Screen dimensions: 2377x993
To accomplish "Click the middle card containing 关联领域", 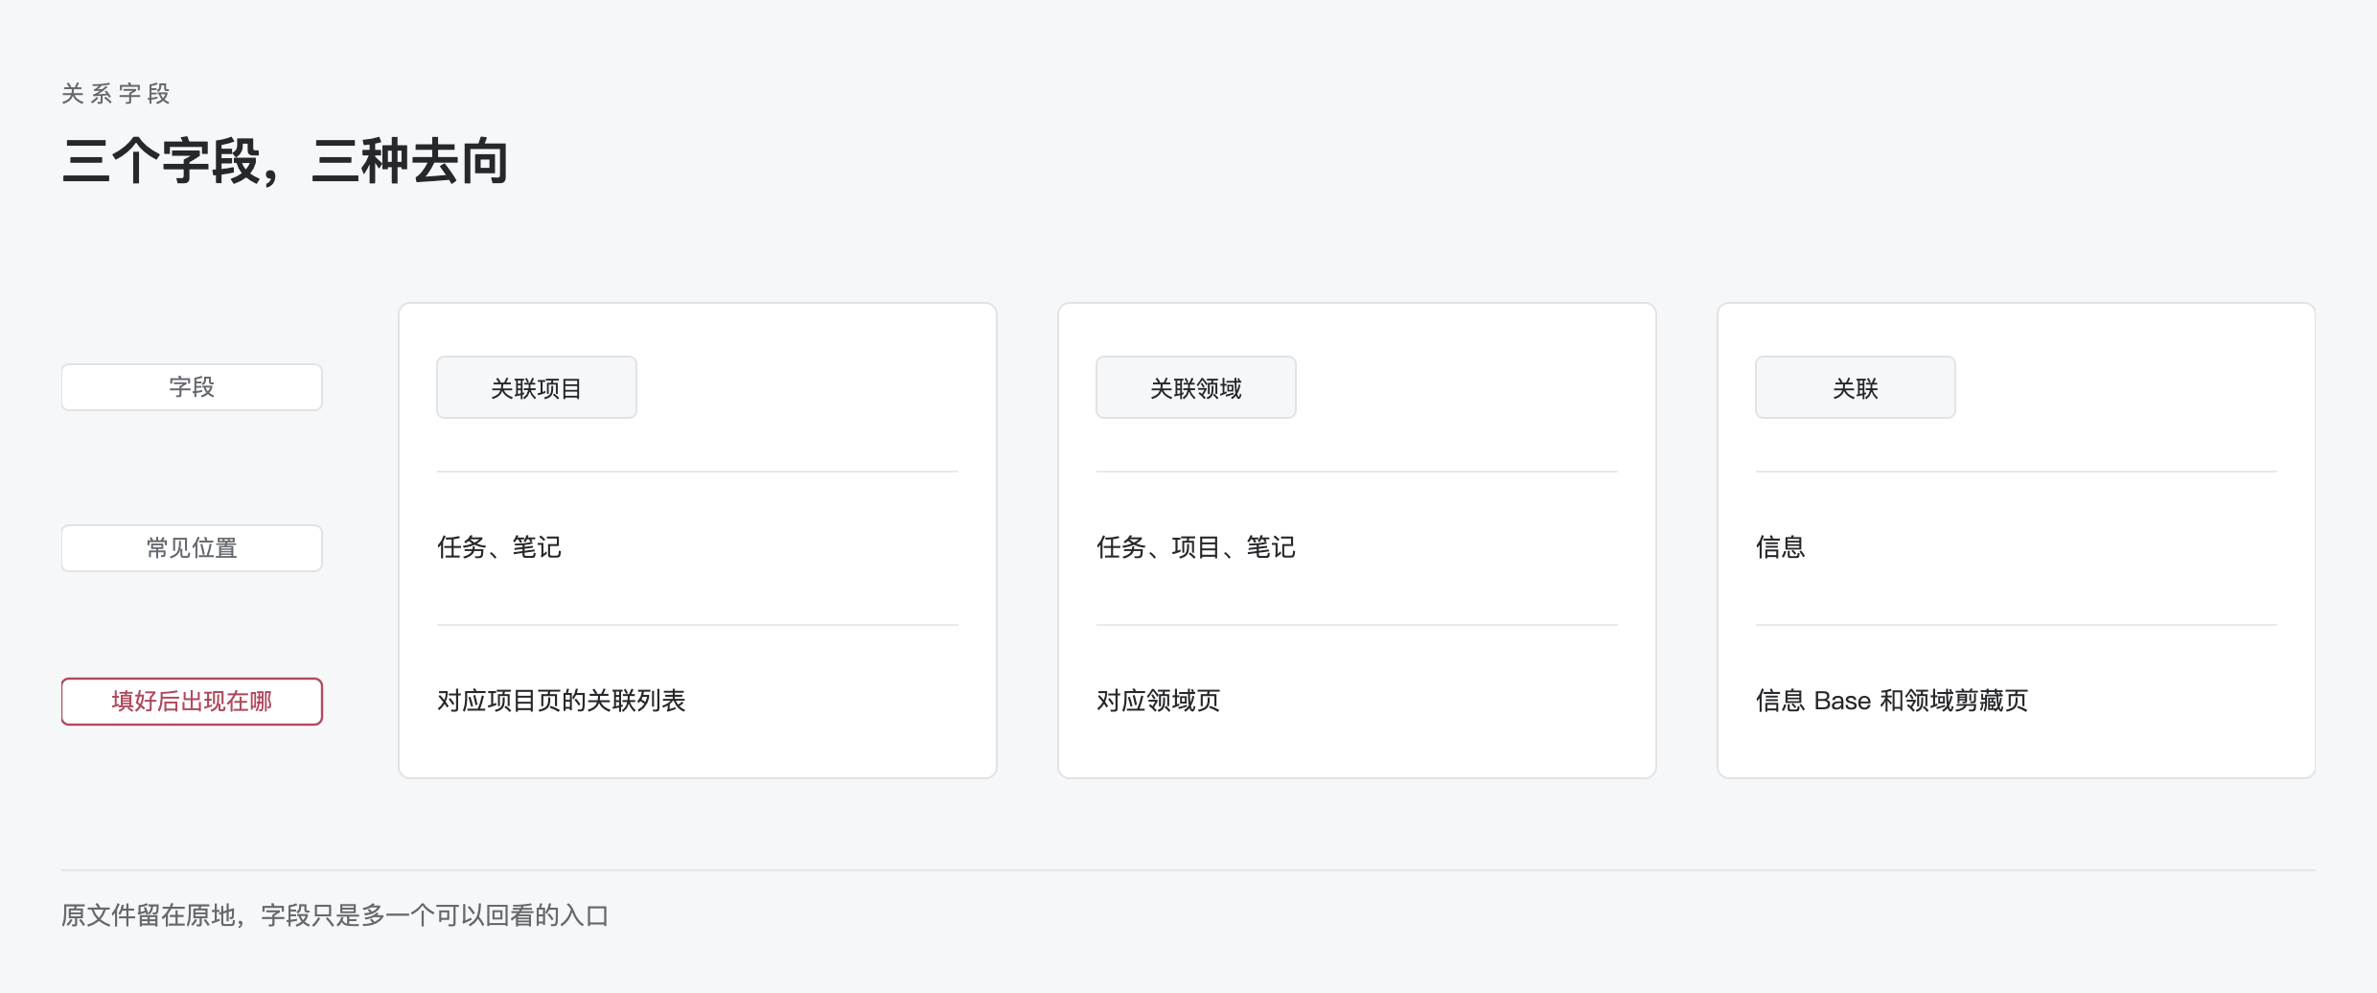I will [1357, 541].
